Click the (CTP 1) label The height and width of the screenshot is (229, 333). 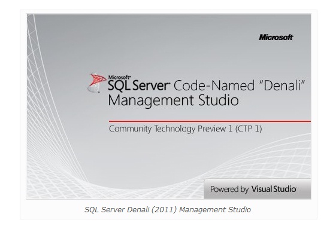click(x=249, y=129)
